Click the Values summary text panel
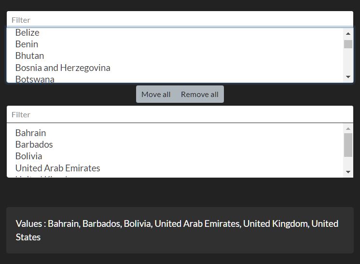Image resolution: width=360 pixels, height=264 pixels. [x=180, y=230]
